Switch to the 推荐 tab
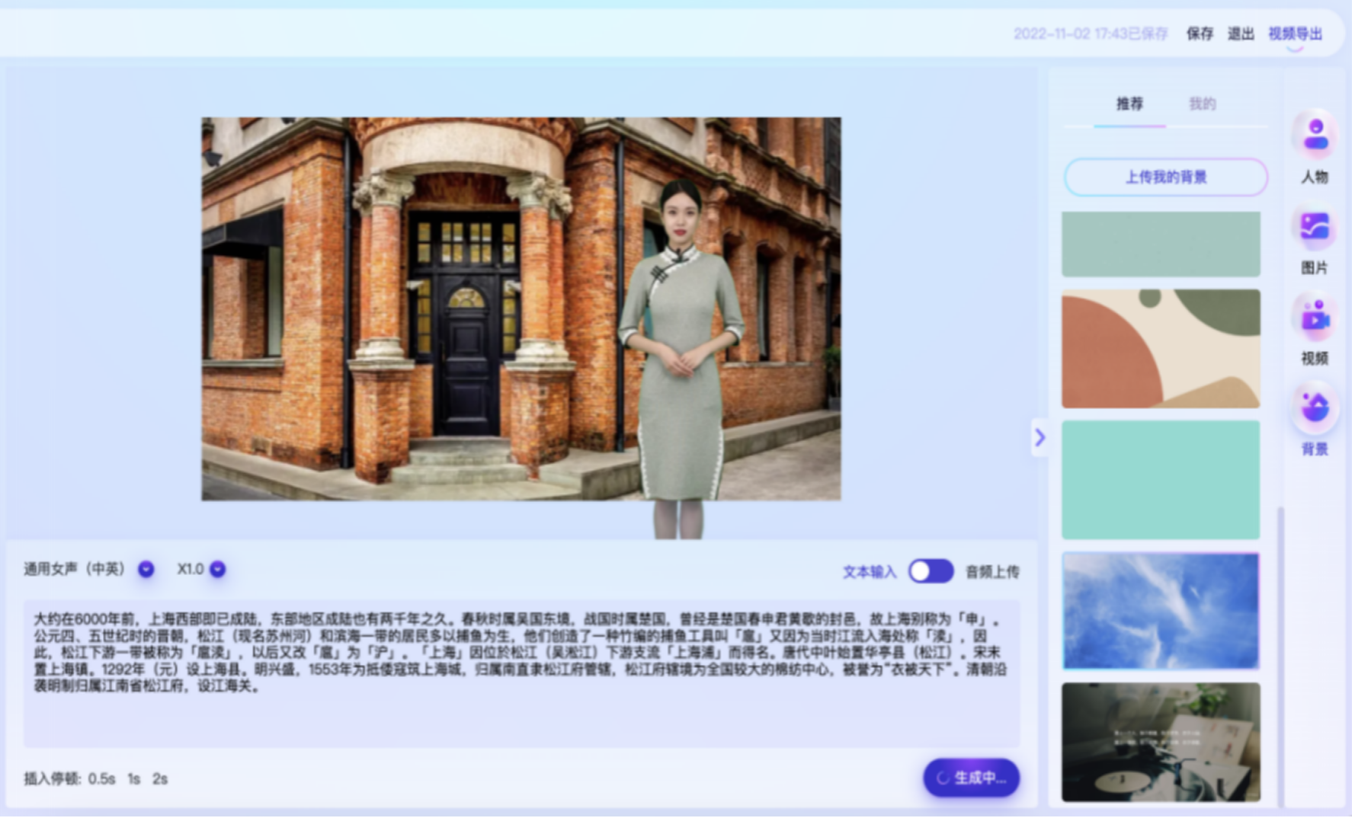 tap(1129, 104)
